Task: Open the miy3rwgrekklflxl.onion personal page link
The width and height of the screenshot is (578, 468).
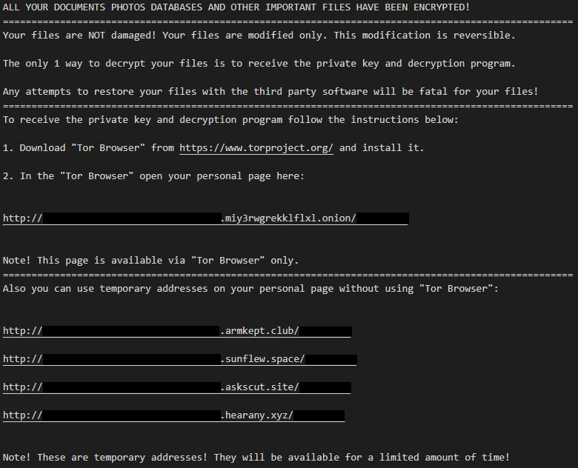Action: pos(206,218)
